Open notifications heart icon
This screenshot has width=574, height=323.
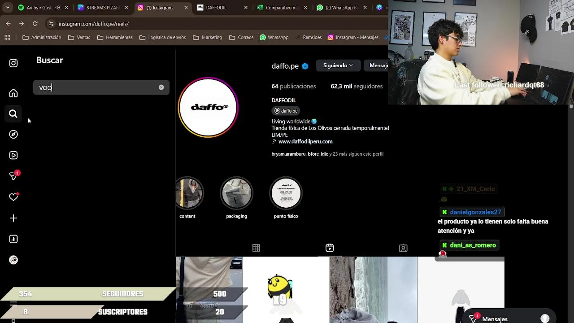[x=13, y=197]
